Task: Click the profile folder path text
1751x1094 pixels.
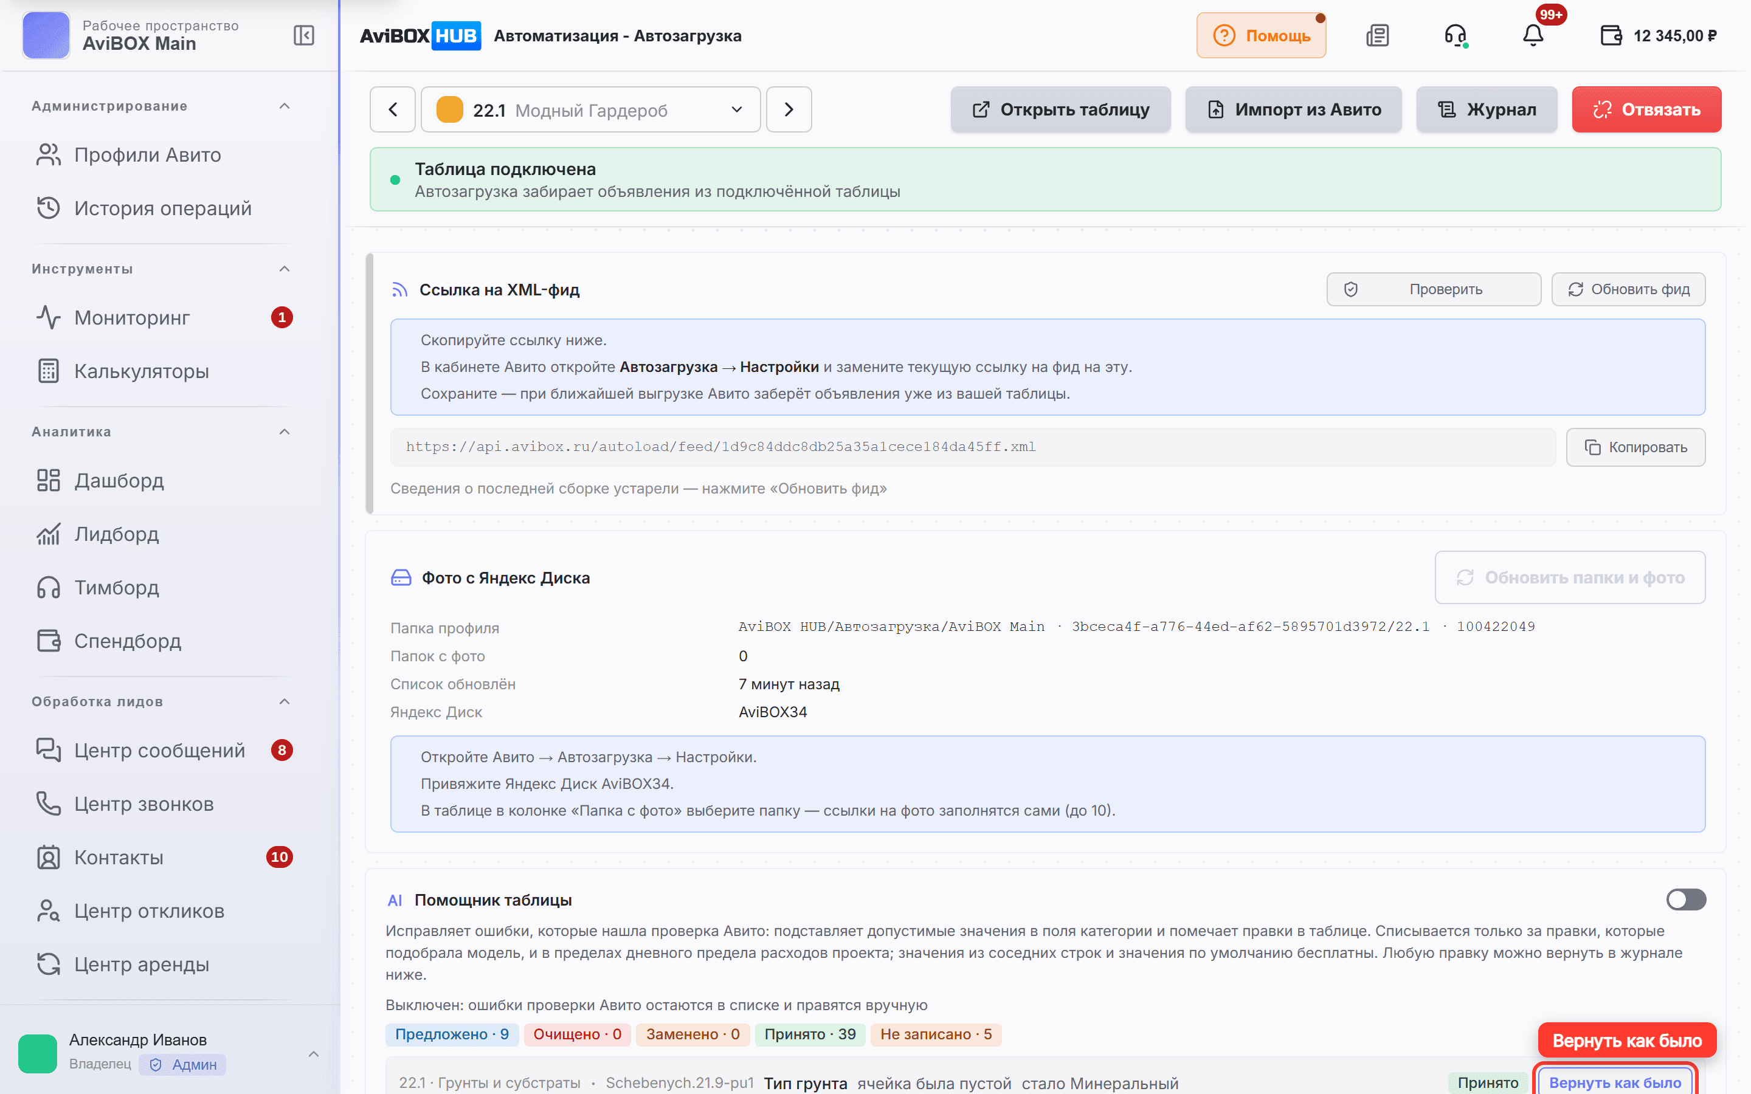Action: pos(1137,627)
